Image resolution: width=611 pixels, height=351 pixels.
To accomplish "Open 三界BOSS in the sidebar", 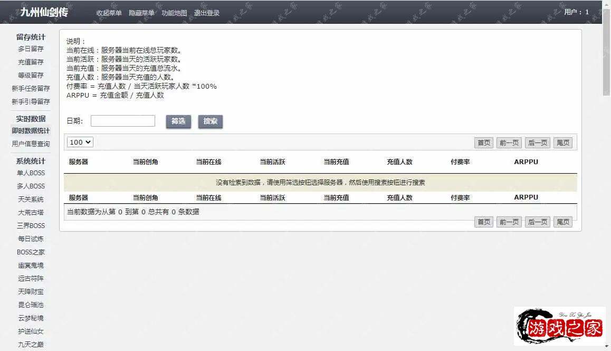I will 31,226.
